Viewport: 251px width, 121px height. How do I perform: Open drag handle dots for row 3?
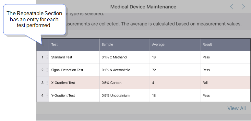click(47, 83)
